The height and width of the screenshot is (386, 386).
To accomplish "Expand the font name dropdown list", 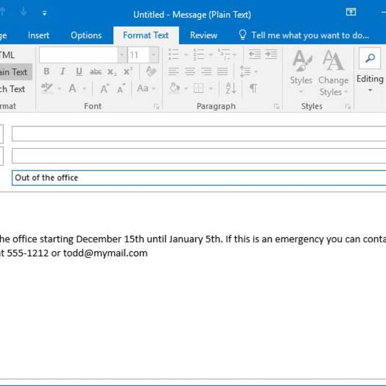I will (121, 55).
